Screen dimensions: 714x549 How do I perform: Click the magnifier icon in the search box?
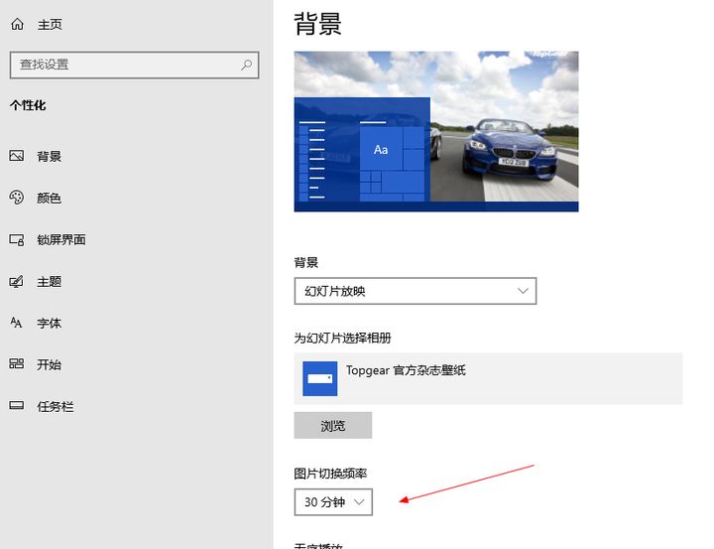[x=246, y=65]
